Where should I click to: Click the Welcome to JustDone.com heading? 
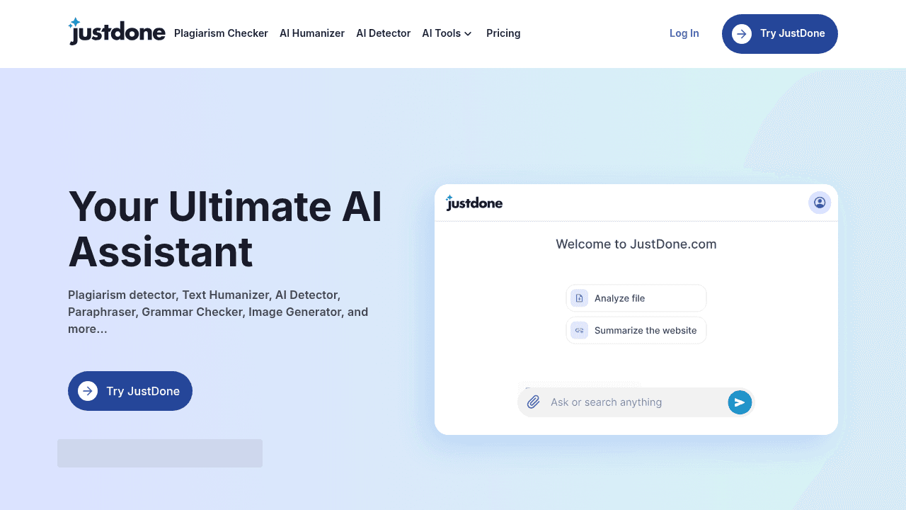coord(636,244)
